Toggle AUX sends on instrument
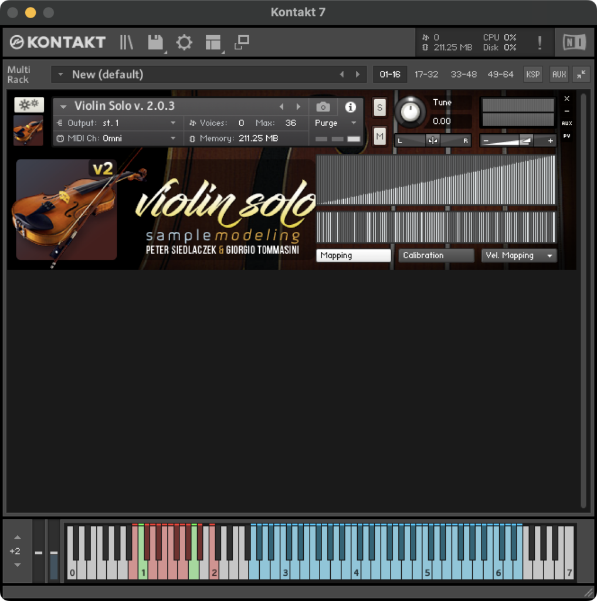The image size is (597, 601). point(567,123)
